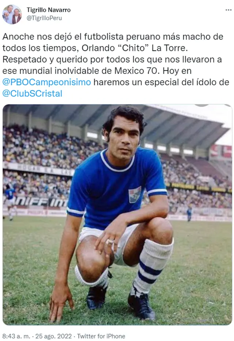Click the 8:43 a. m. timestamp
The height and width of the screenshot is (341, 234).
pos(16,336)
